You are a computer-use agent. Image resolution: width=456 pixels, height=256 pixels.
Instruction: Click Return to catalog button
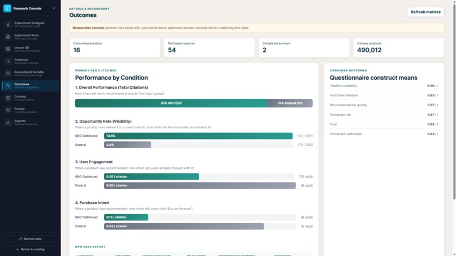(x=30, y=249)
